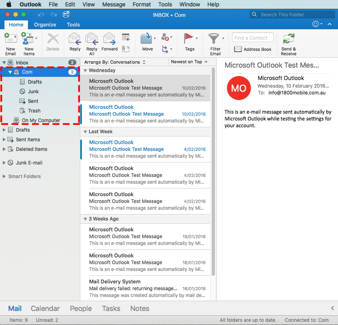Reply to the selected message
Image resolution: width=338 pixels, height=325 pixels.
click(75, 42)
